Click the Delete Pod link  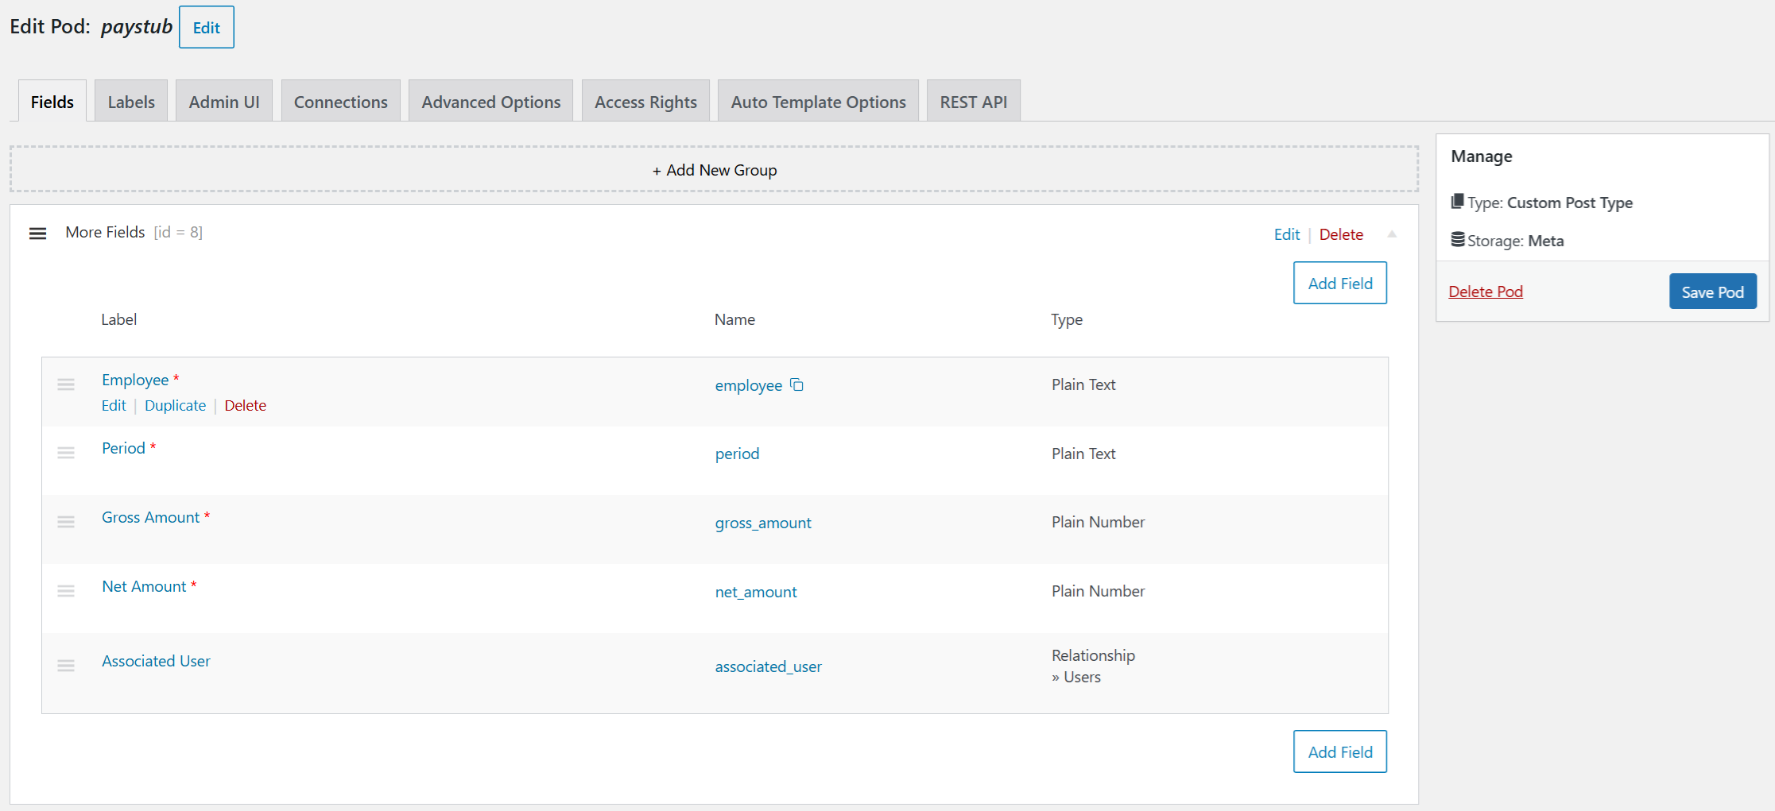tap(1485, 292)
